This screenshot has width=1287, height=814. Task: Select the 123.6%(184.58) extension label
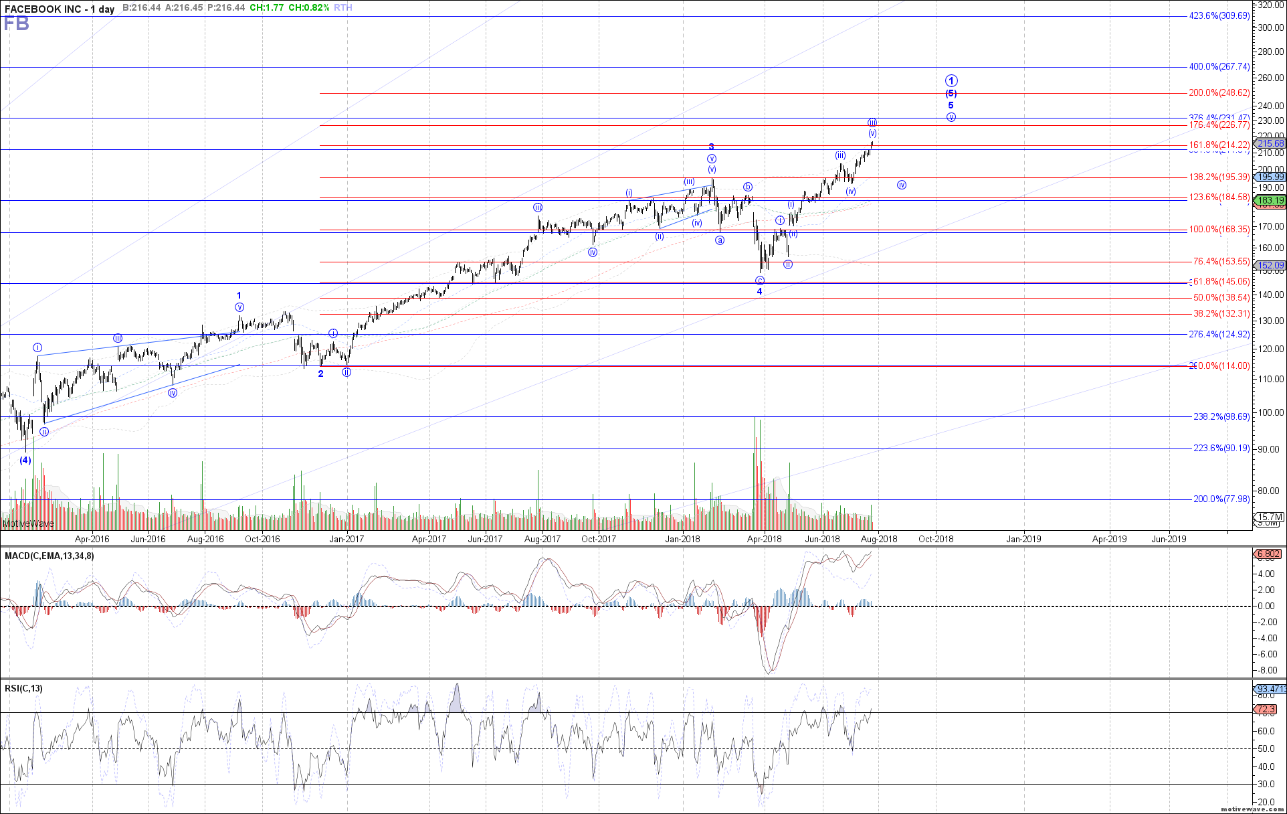point(1219,197)
